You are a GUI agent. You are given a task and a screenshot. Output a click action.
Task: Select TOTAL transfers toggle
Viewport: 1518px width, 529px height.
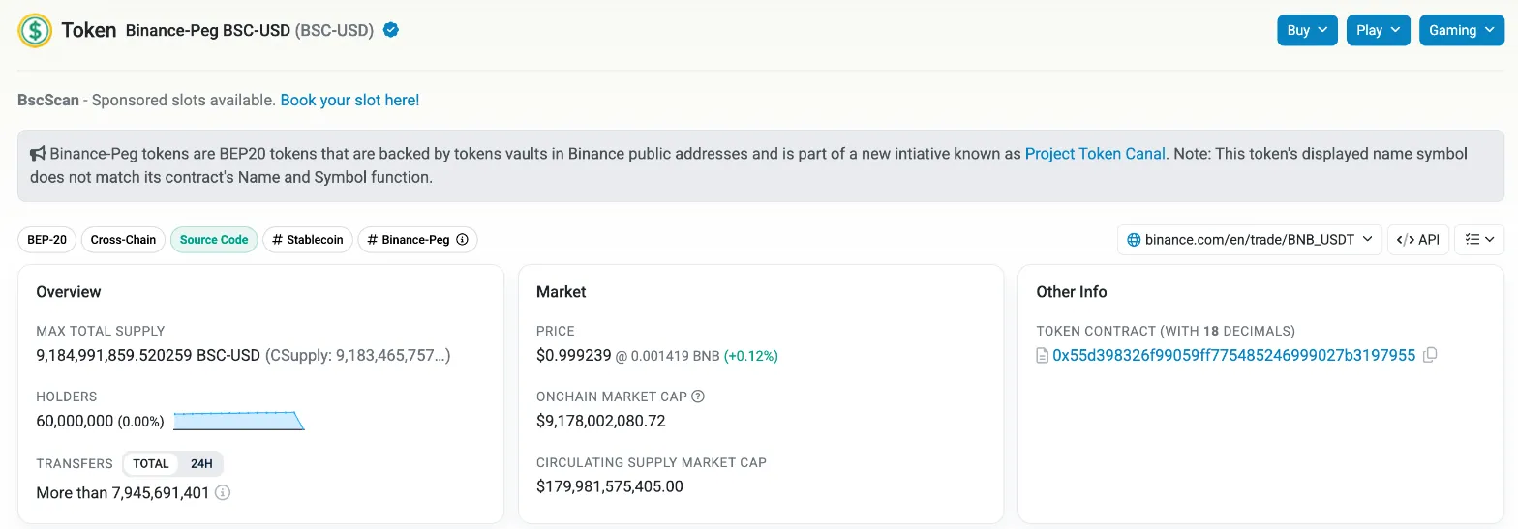click(151, 464)
